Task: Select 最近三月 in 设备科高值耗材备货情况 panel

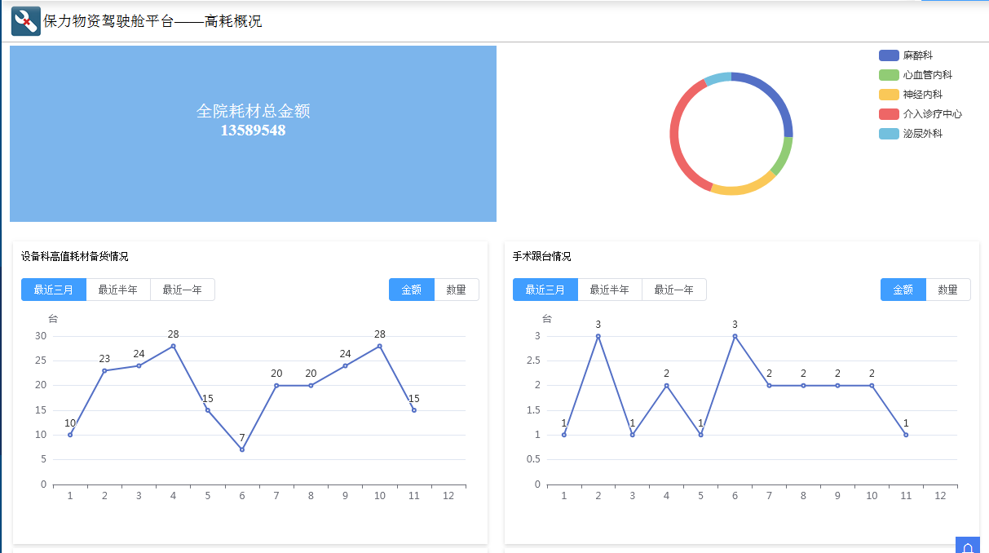Action: 54,290
